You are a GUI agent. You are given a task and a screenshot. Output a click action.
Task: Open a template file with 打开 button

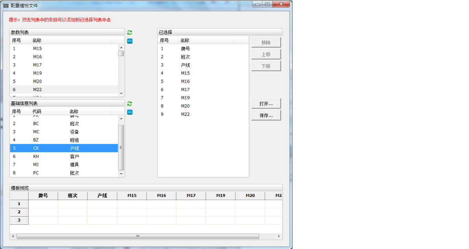click(266, 104)
